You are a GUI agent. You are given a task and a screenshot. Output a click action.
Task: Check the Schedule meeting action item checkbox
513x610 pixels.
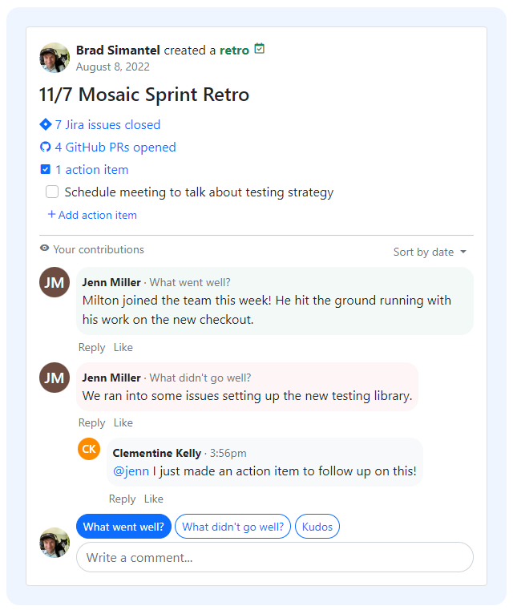point(52,192)
